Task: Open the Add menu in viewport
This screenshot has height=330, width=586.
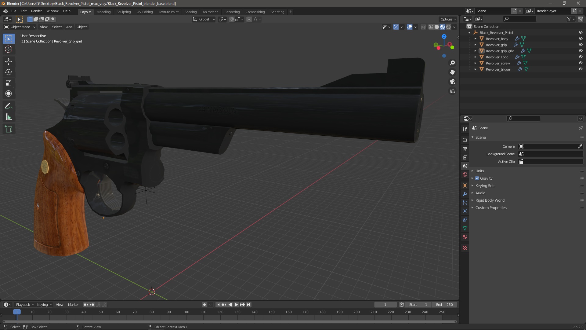Action: 69,27
